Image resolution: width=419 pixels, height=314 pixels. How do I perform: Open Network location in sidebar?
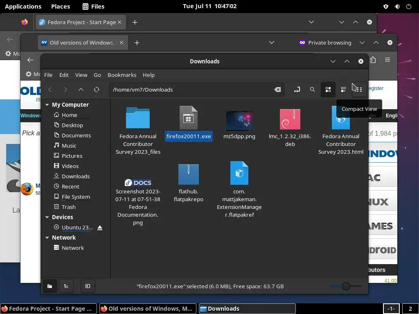pos(73,248)
